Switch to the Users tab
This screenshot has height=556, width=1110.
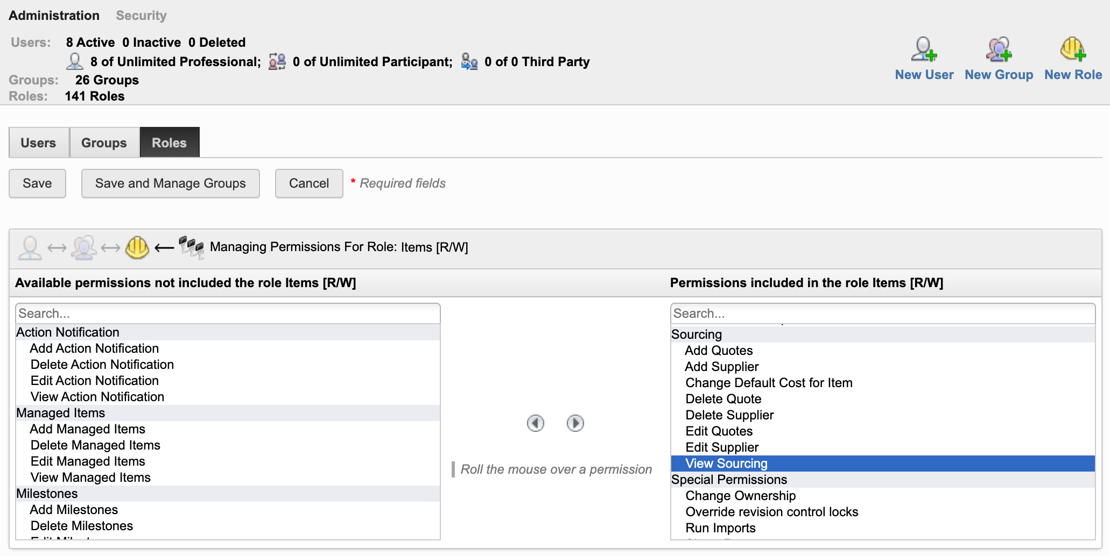point(38,143)
